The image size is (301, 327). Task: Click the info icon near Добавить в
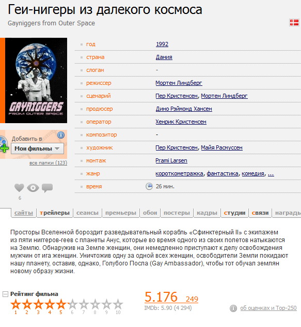coord(61,135)
